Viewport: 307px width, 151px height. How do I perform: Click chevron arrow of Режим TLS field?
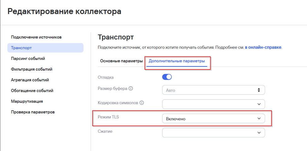(x=259, y=119)
